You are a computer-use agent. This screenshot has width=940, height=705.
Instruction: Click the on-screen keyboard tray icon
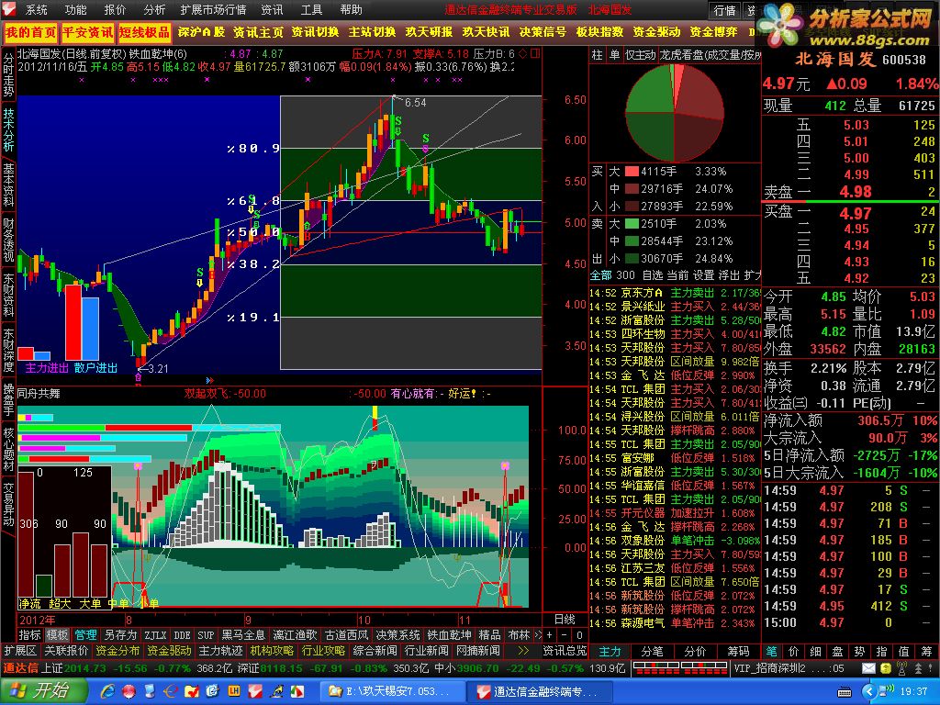[x=845, y=692]
